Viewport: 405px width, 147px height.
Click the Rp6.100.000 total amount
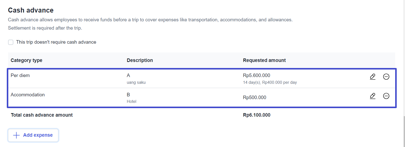pos(257,115)
